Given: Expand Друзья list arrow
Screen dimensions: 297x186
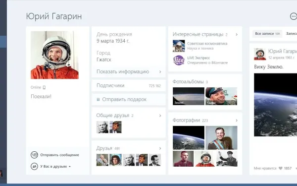Looking at the screenshot, I should click(x=160, y=148).
